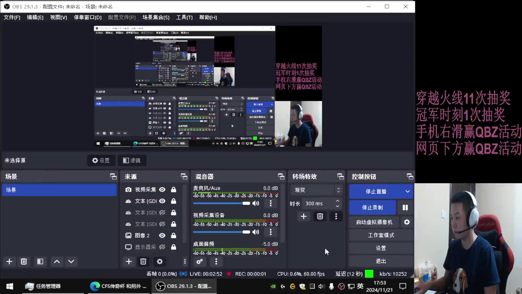
Task: Unlock the 图像 2 source
Action: 173,235
